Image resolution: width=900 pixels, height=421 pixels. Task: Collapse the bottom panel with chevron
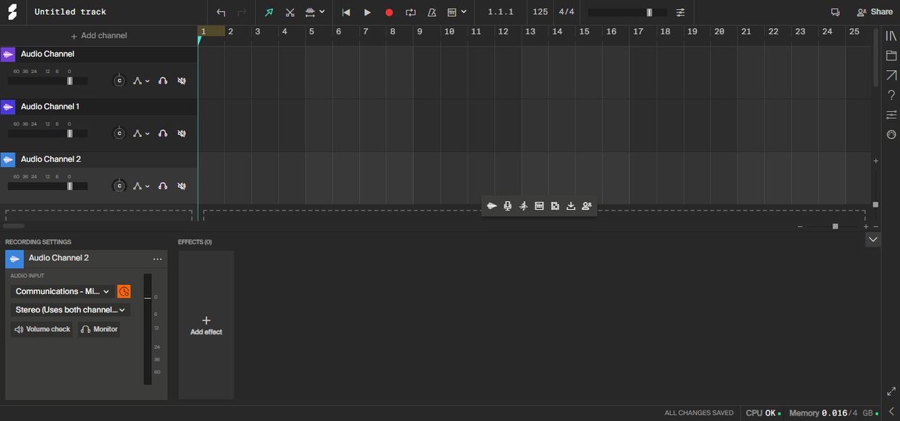click(873, 239)
